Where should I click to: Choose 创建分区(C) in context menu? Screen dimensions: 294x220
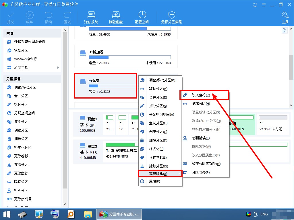160,132
